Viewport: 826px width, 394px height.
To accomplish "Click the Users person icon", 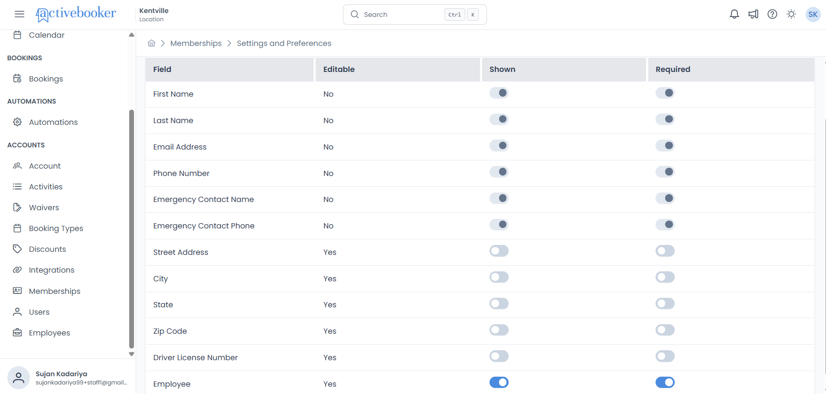I will (x=17, y=312).
